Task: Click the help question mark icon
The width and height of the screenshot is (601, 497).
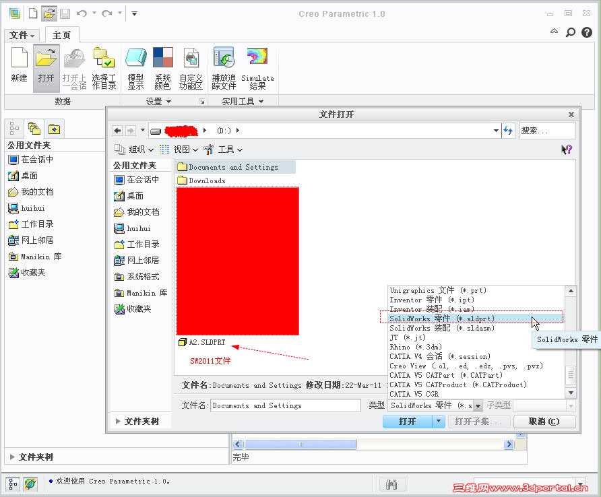Action: 568,150
